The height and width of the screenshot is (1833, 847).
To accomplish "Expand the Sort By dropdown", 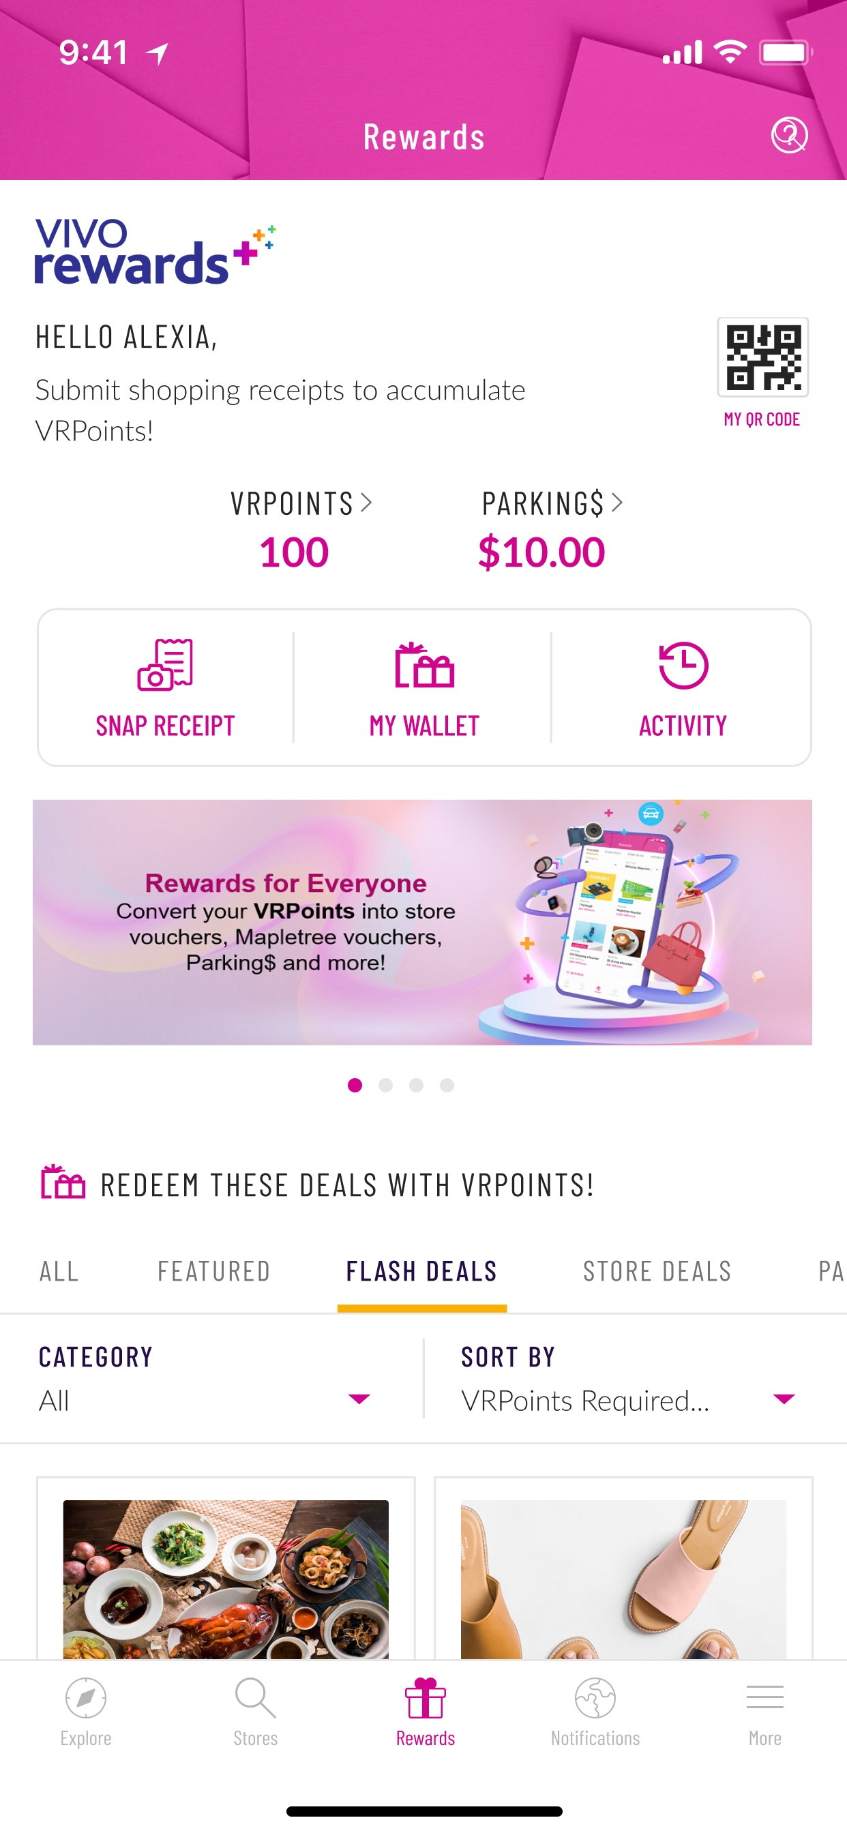I will click(629, 1379).
